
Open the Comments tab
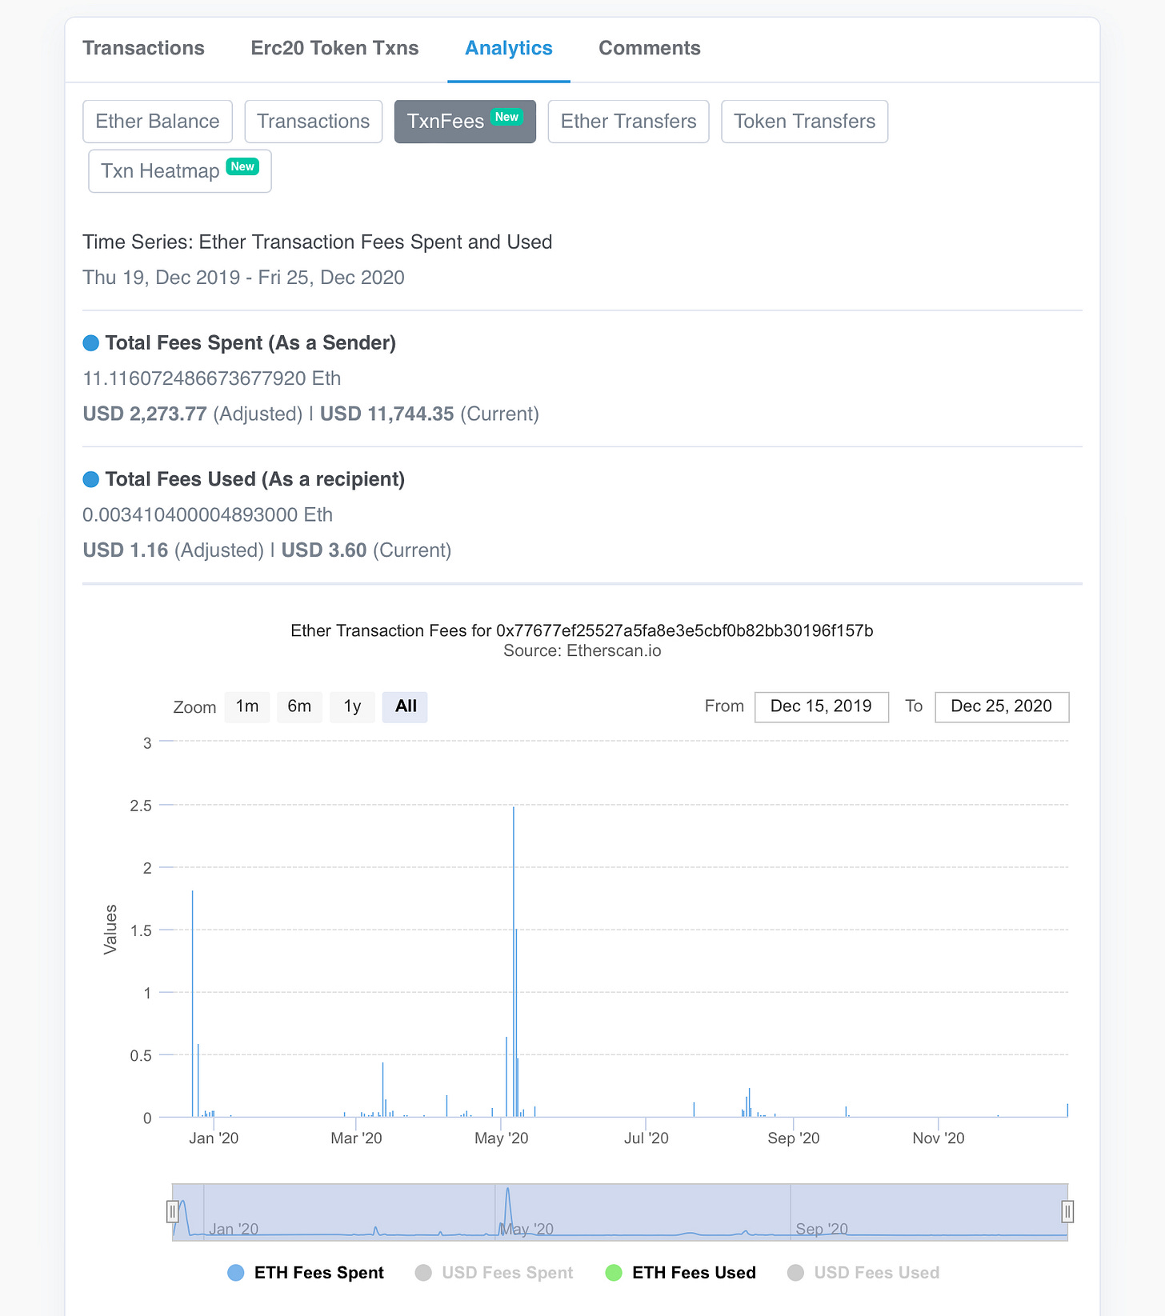click(x=650, y=48)
